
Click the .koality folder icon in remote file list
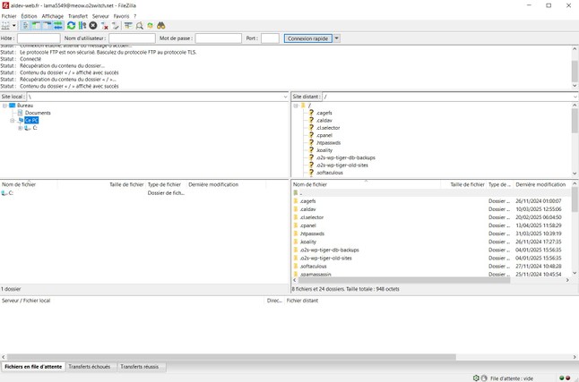296,242
